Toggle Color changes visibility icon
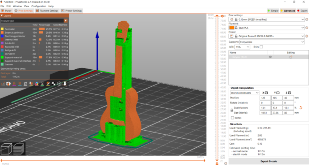Viewport: 309px width, 165px height. click(37, 84)
